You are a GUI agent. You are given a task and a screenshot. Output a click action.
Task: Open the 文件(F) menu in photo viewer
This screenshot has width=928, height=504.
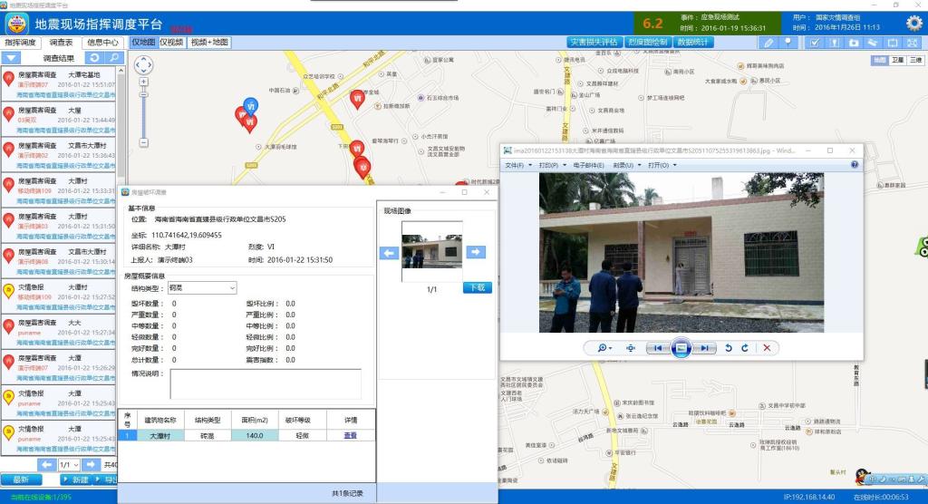[x=517, y=165]
